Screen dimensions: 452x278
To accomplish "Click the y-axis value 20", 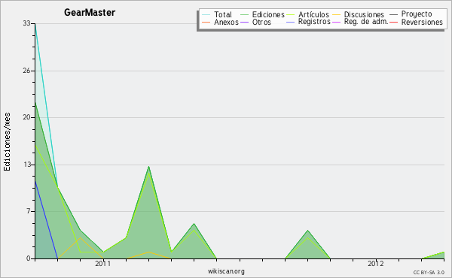I will tap(27, 117).
